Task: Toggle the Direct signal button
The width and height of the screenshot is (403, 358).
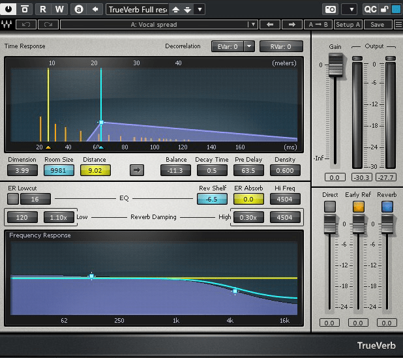Action: click(x=330, y=206)
